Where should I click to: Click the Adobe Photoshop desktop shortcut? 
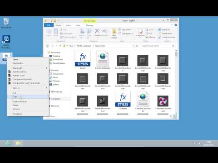coord(6,42)
